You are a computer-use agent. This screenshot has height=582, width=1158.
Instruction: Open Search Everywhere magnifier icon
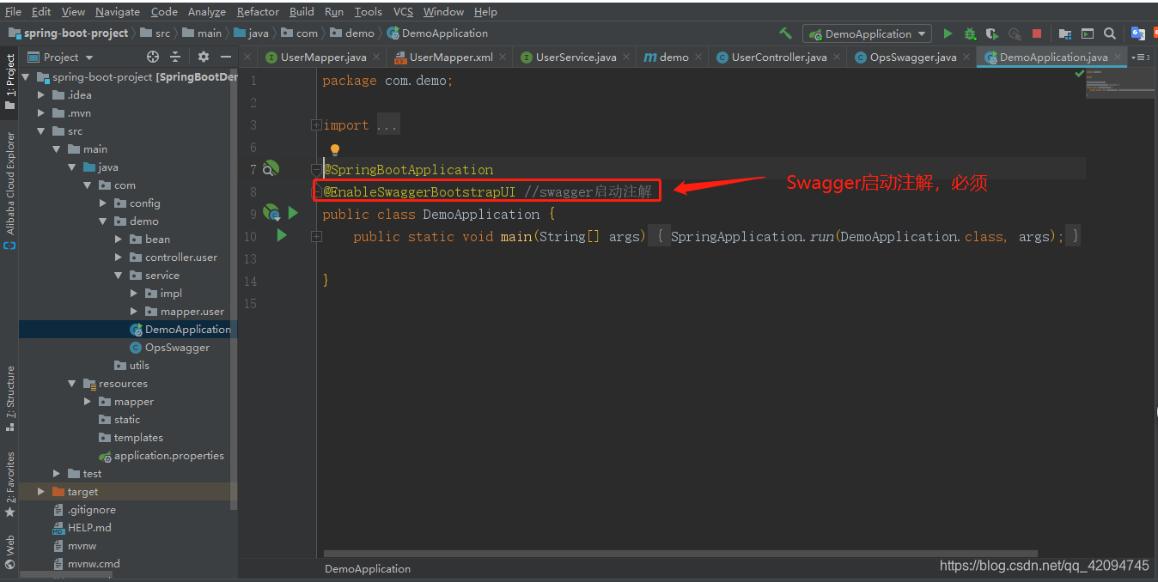1110,32
